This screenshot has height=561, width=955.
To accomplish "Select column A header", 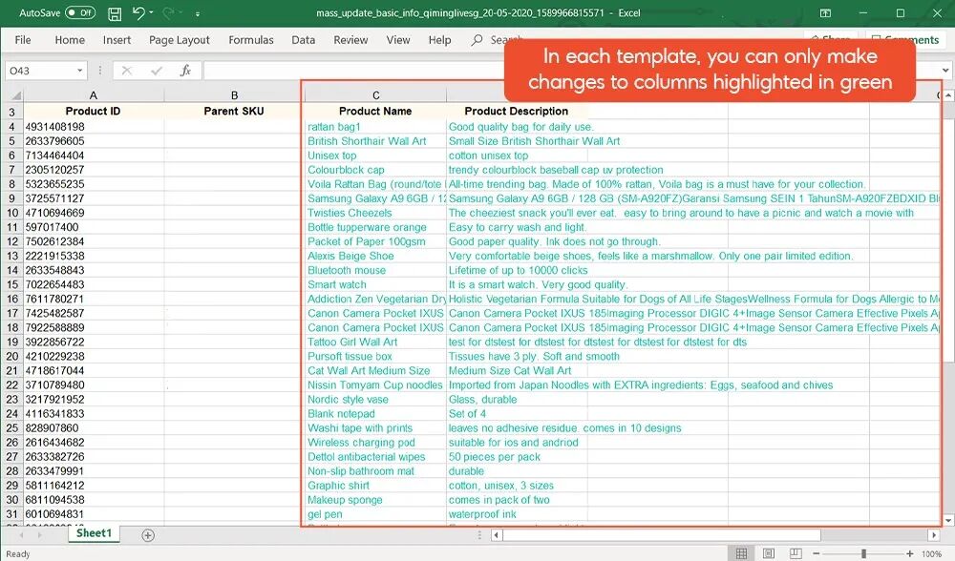I will [x=94, y=95].
